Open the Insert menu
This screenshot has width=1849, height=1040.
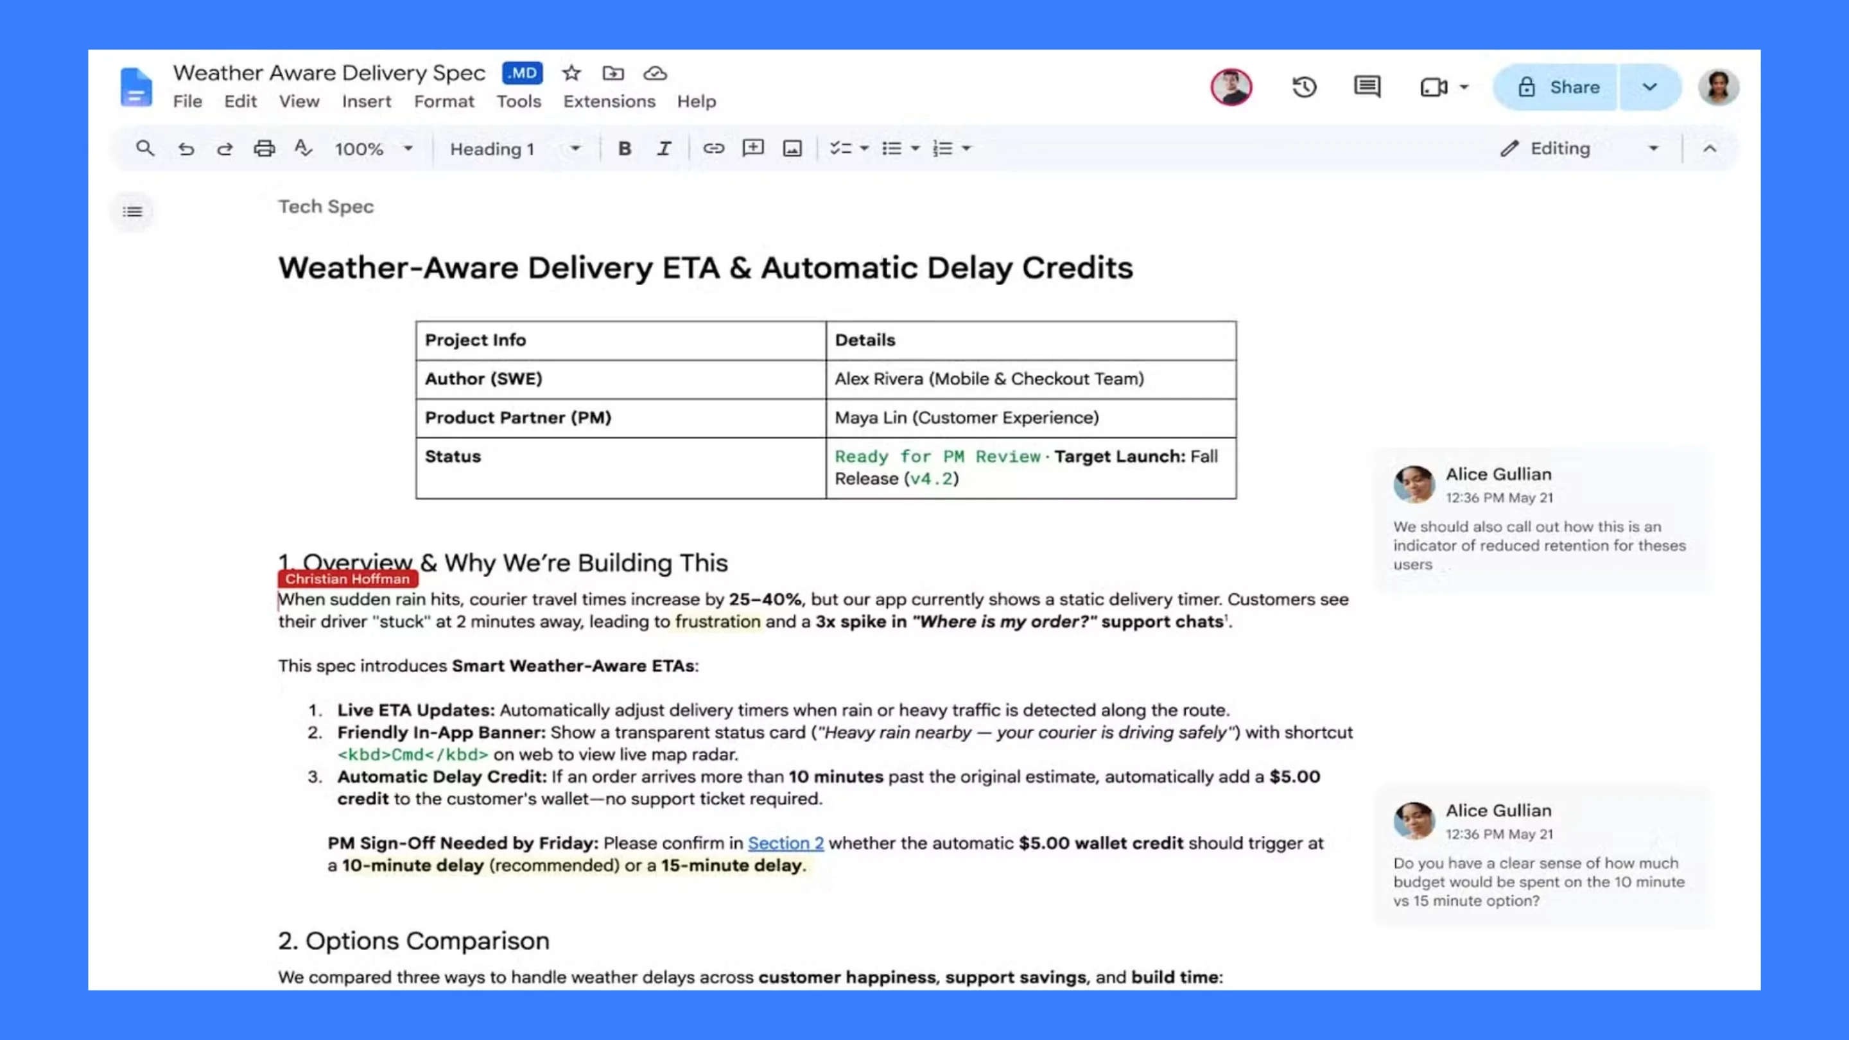[367, 102]
